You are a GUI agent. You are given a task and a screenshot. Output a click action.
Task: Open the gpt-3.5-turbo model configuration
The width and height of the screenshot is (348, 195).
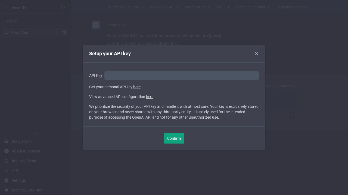point(125,7)
